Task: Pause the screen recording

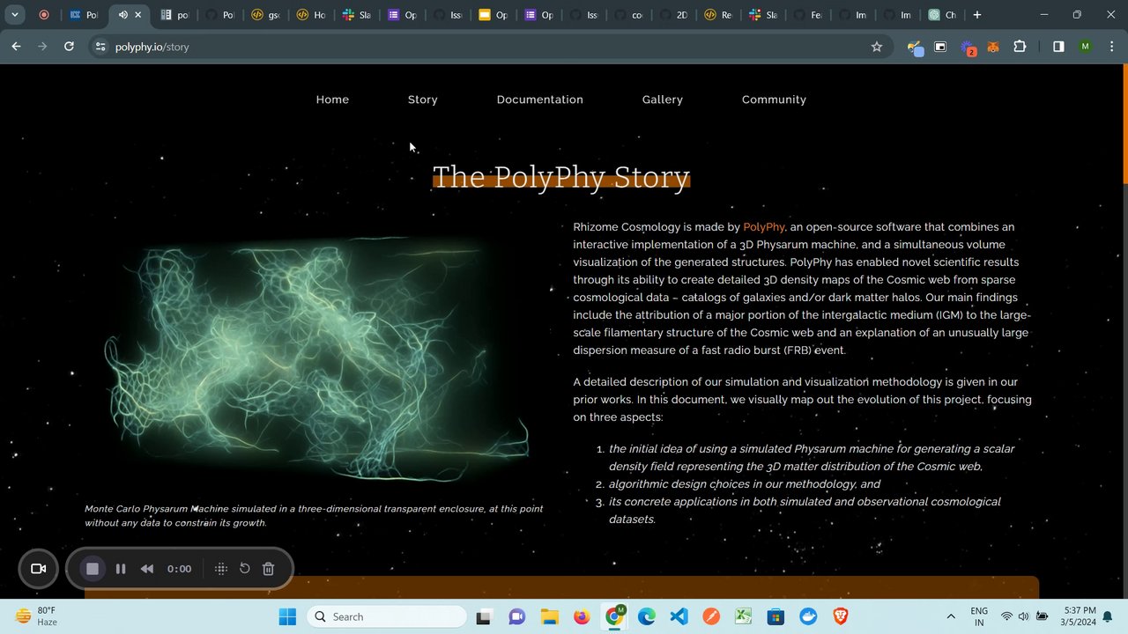Action: [x=121, y=569]
